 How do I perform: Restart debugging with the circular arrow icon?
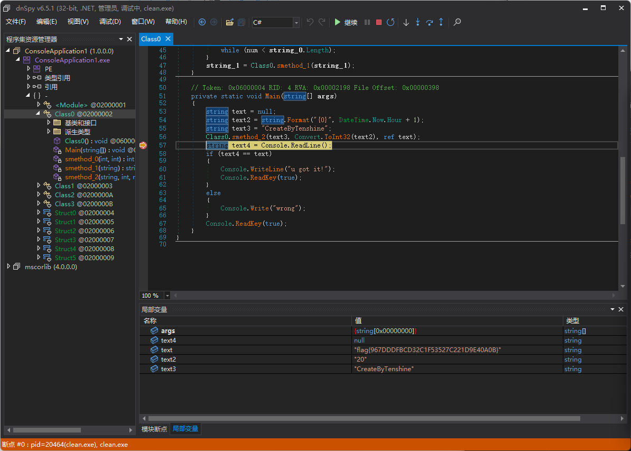click(x=391, y=22)
